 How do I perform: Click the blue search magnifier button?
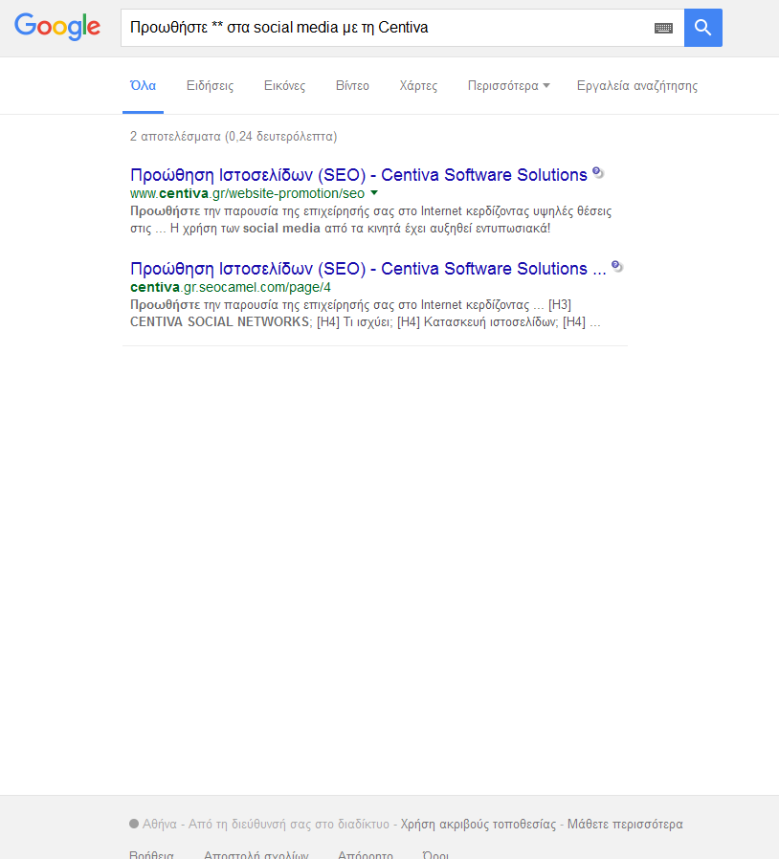(x=702, y=28)
